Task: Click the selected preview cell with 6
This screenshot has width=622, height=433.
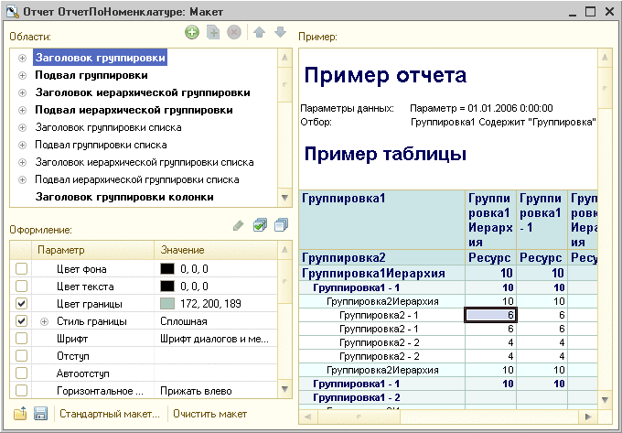Action: (x=490, y=315)
